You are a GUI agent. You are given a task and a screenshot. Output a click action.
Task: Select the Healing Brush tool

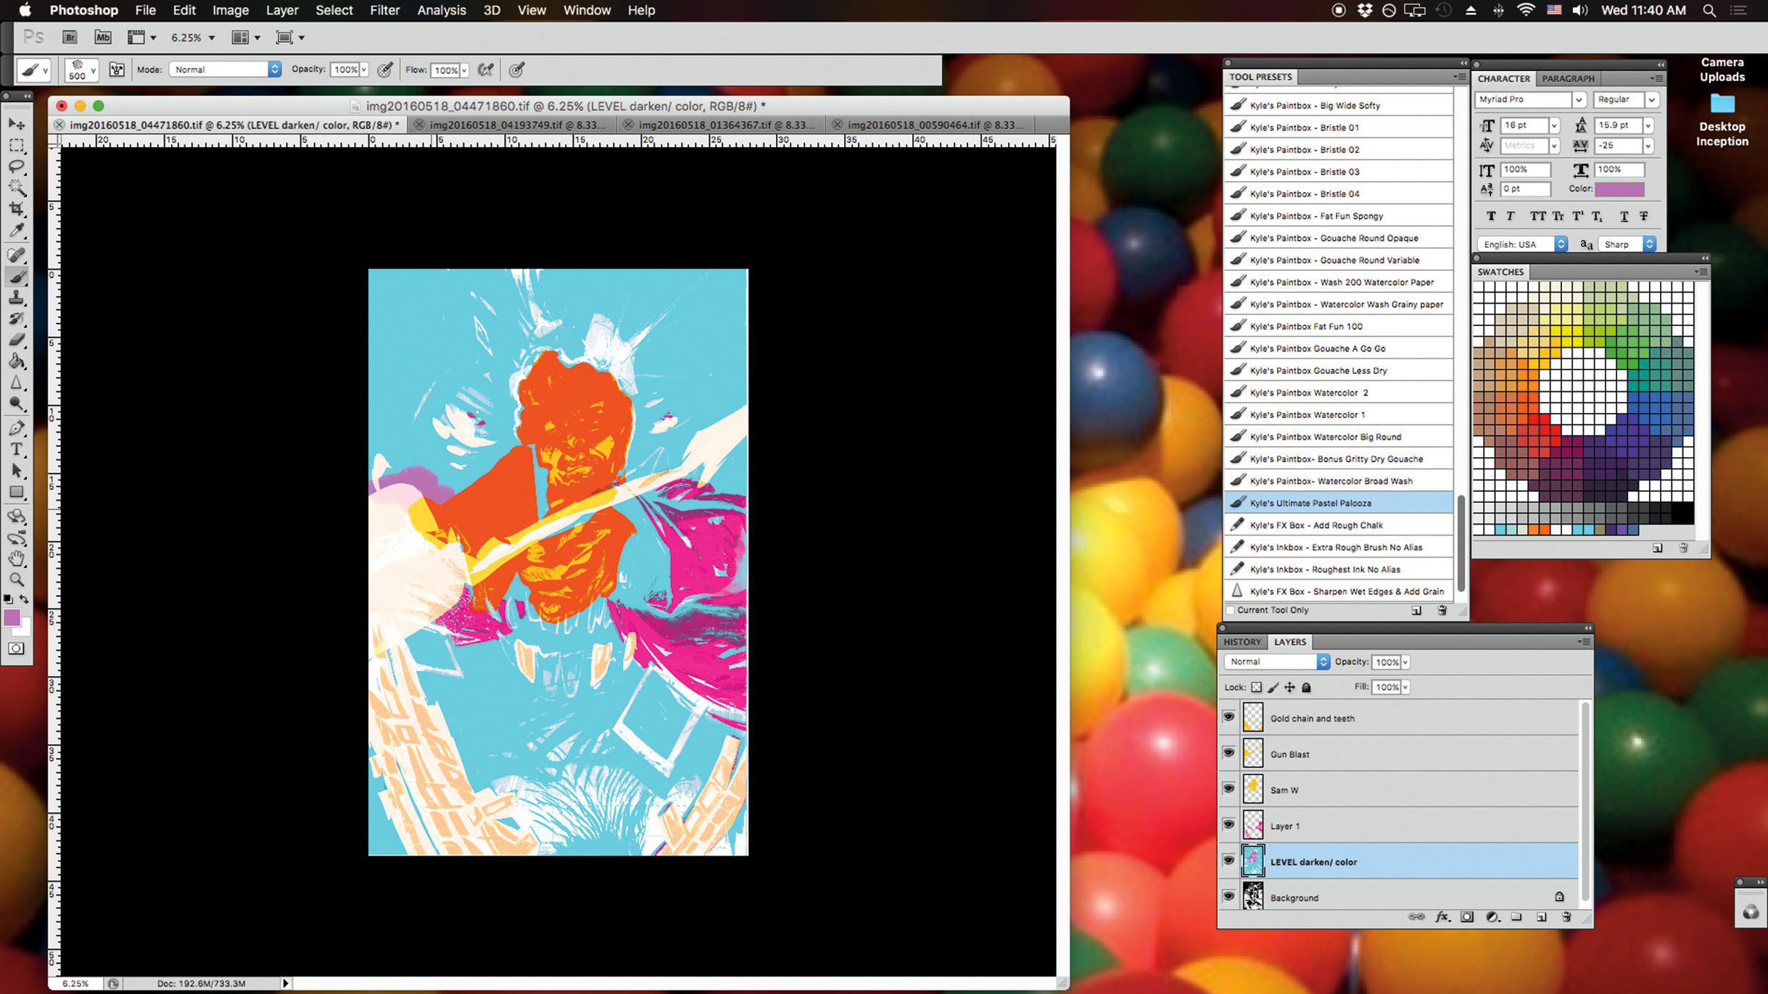tap(17, 255)
